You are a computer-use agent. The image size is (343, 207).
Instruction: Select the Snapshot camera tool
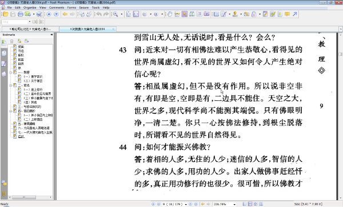[207, 14]
